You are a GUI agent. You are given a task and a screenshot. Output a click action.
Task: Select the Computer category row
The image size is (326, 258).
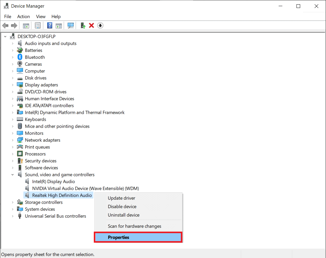[x=35, y=71]
